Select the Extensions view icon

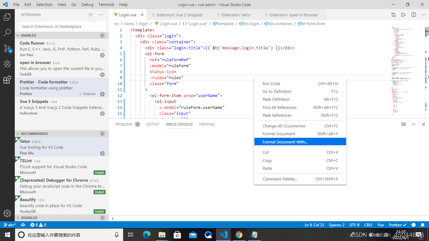tap(7, 80)
